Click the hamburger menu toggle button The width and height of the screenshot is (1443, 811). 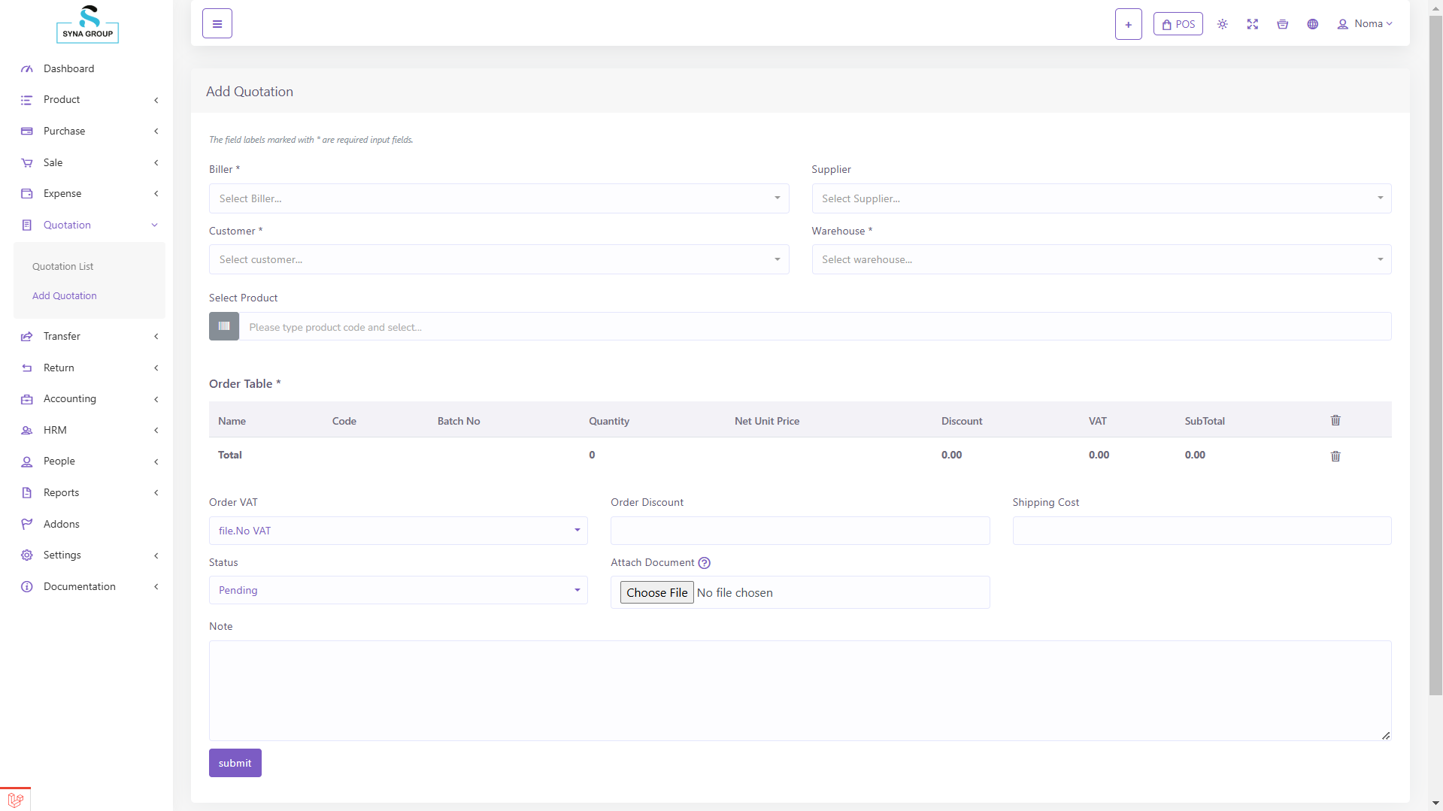[217, 24]
